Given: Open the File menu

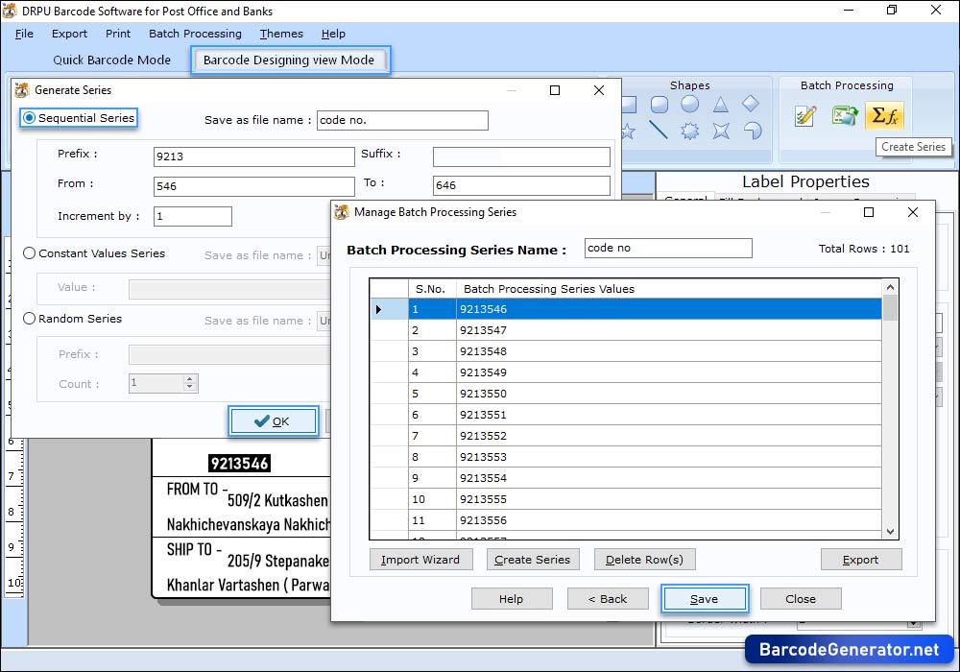Looking at the screenshot, I should tap(24, 34).
